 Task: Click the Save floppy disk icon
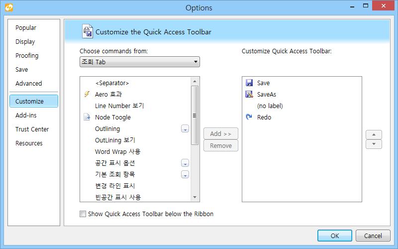(249, 83)
